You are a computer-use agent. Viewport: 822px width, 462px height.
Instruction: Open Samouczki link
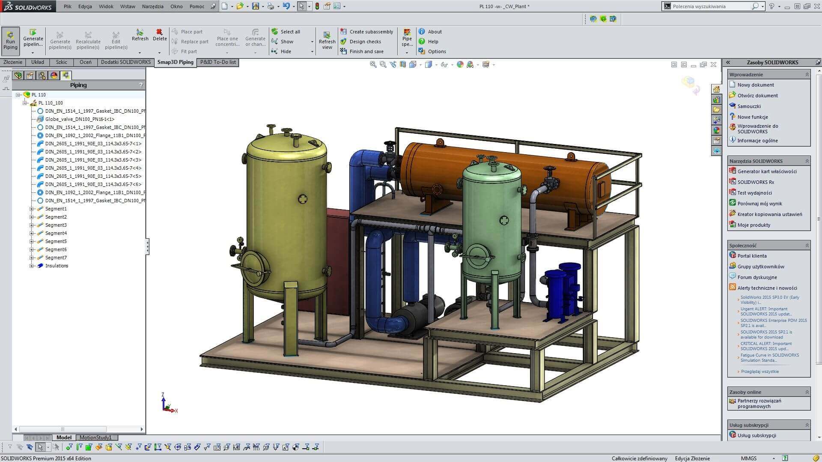pos(749,106)
